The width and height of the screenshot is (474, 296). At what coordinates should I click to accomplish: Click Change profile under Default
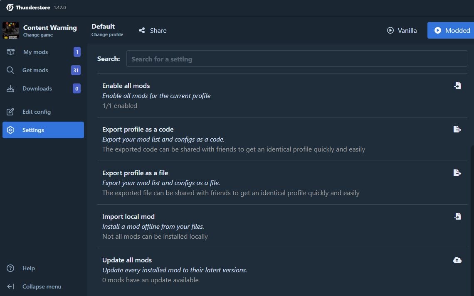pos(107,34)
